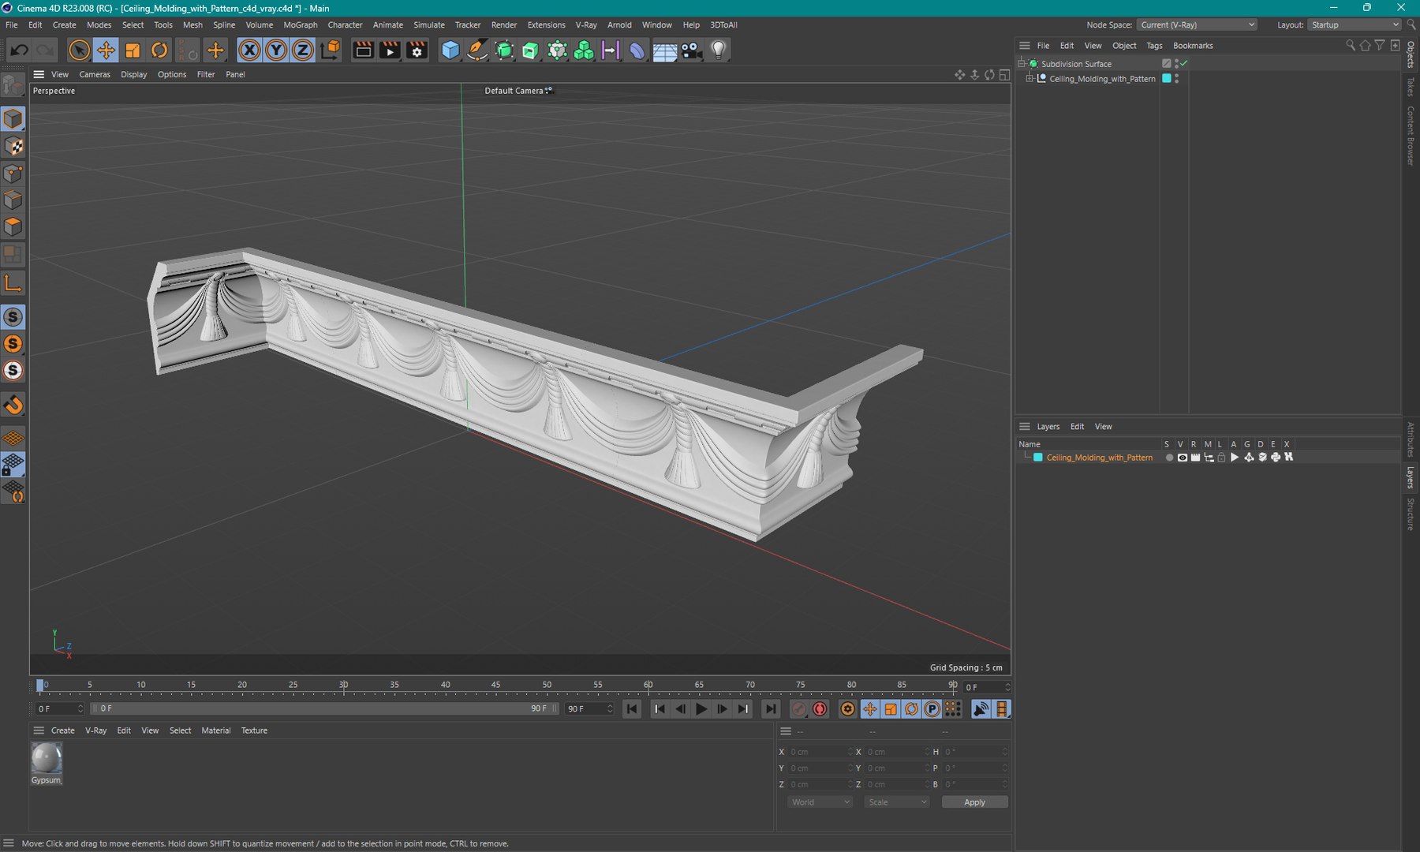
Task: Click Render to Picture Viewer icon
Action: (390, 50)
